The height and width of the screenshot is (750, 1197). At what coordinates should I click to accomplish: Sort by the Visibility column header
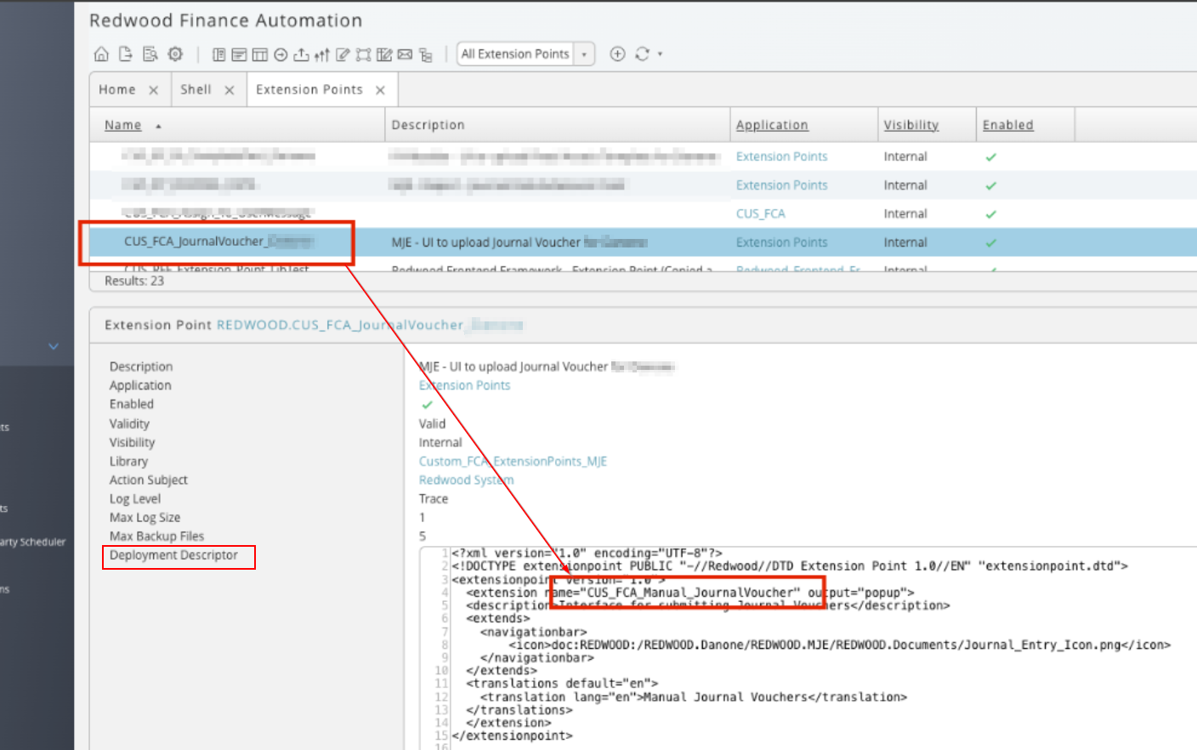tap(911, 125)
